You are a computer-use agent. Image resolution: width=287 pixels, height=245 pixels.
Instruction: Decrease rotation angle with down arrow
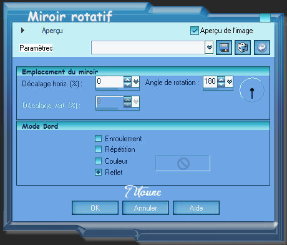221,84
